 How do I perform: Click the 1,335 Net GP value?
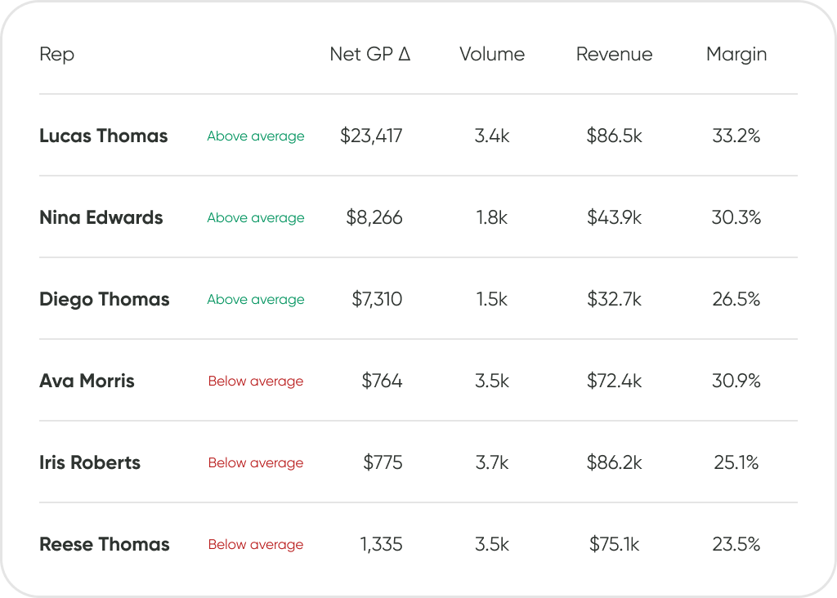point(381,545)
